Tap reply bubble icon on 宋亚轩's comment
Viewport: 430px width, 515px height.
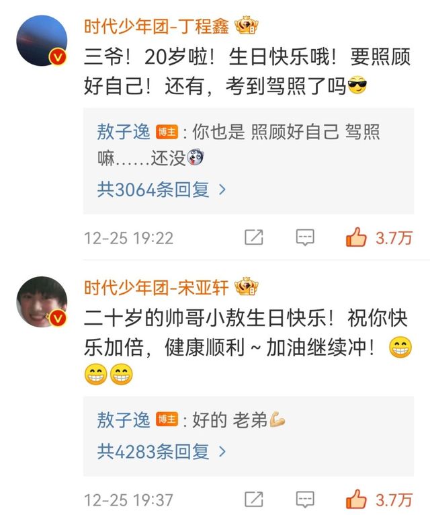coord(305,500)
